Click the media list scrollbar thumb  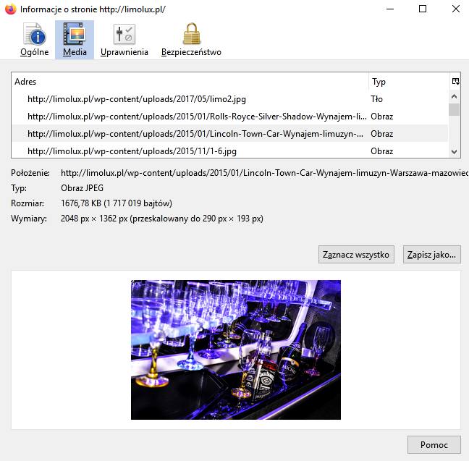pyautogui.click(x=454, y=109)
